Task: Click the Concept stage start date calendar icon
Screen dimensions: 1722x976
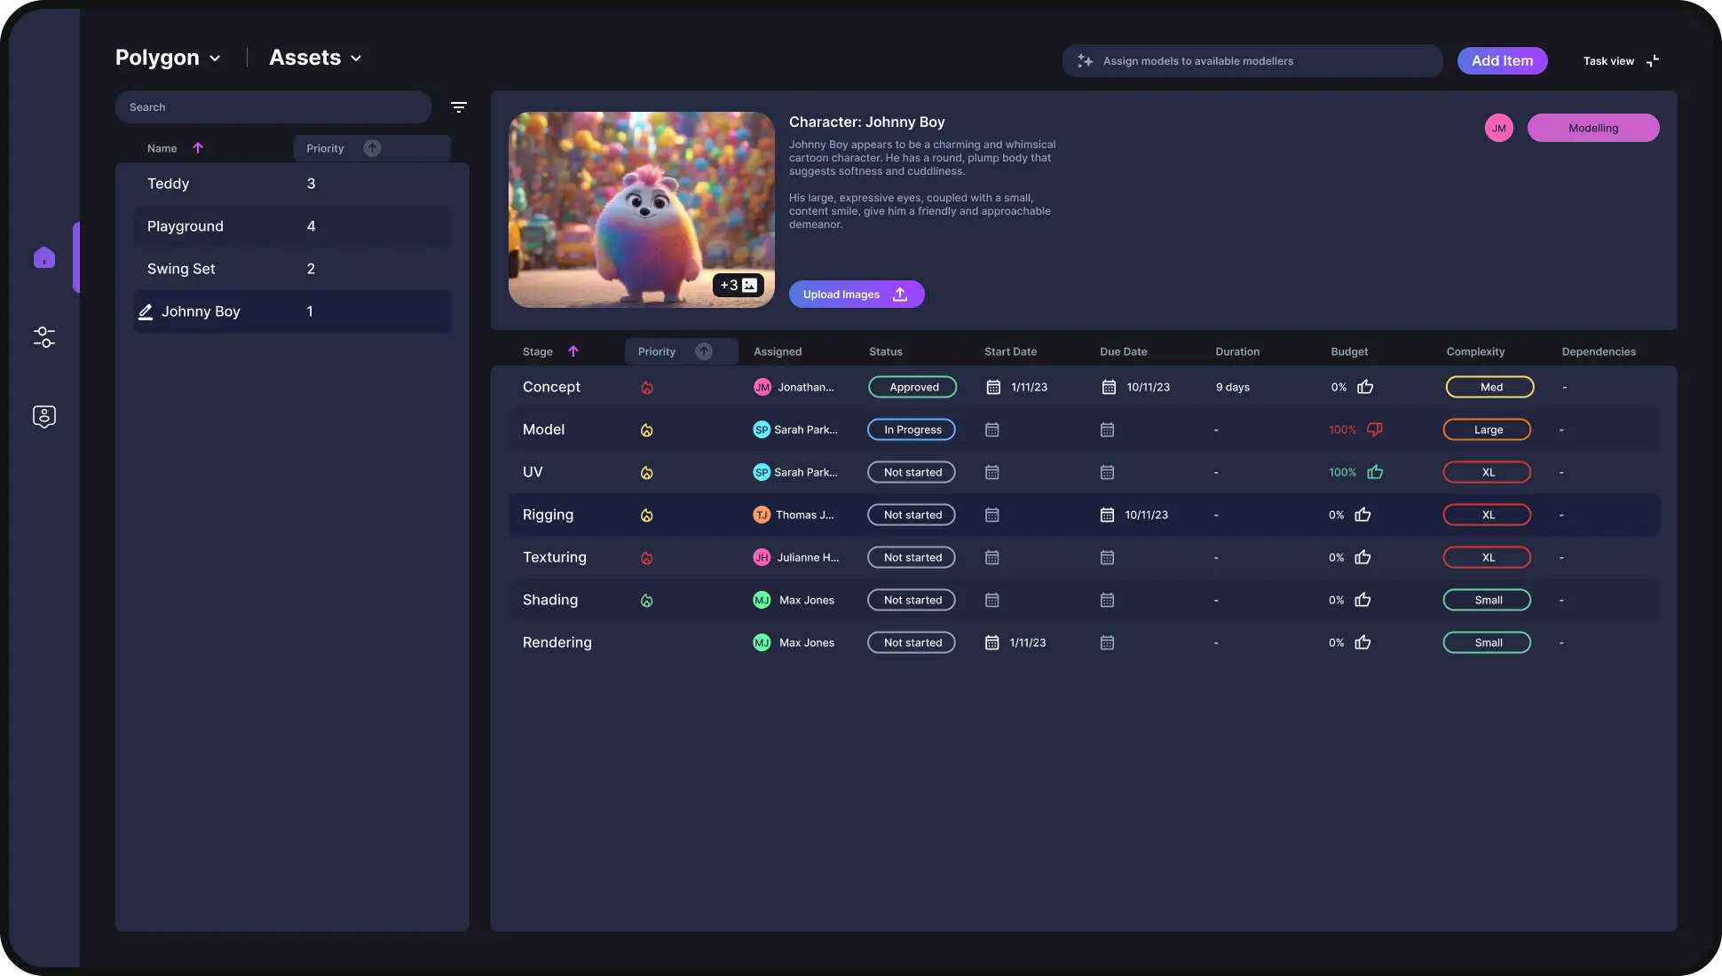Action: point(993,388)
